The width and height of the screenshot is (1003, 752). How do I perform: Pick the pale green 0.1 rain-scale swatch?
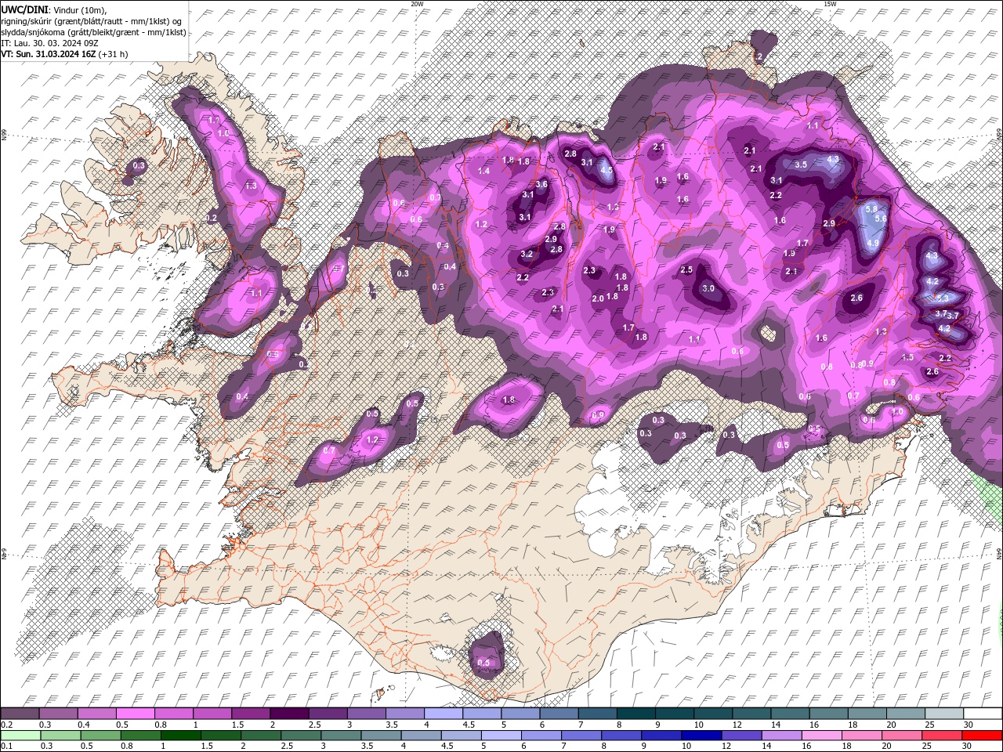[x=20, y=735]
